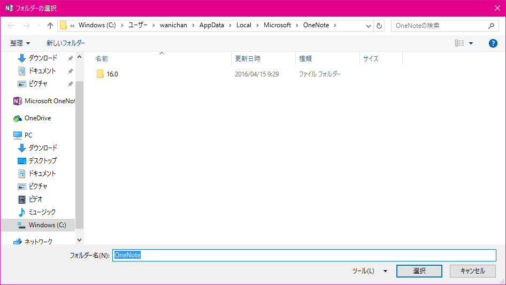Select pinned ダウンロード in quick access
The height and width of the screenshot is (285, 506).
43,58
